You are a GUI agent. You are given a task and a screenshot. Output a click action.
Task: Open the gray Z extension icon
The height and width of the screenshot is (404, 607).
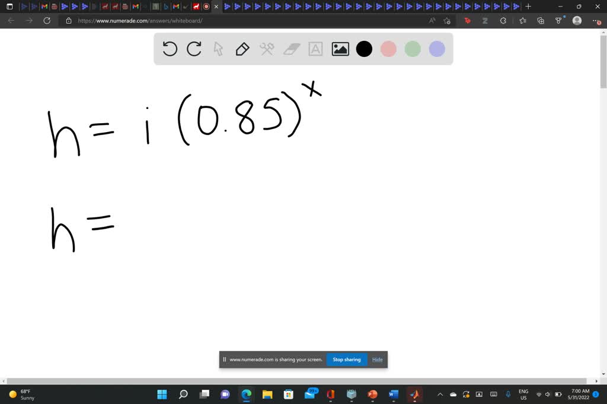[485, 21]
